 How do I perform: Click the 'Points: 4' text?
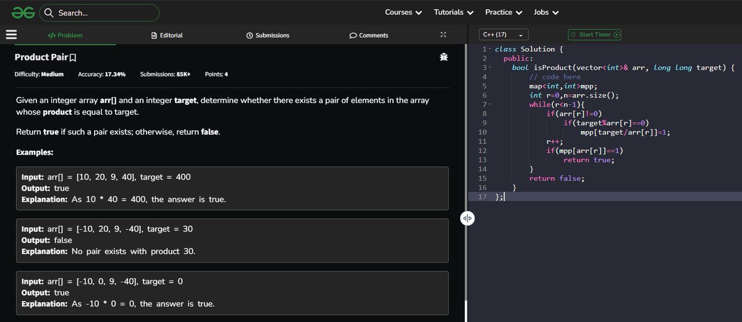point(216,74)
